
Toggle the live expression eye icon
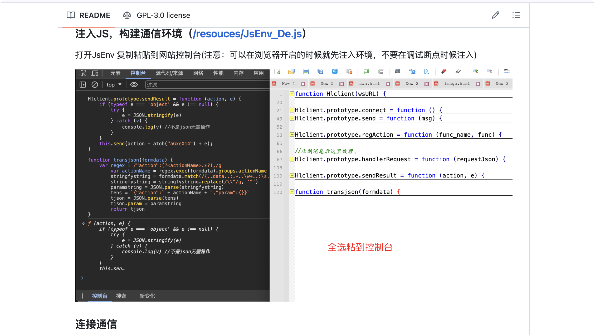134,85
